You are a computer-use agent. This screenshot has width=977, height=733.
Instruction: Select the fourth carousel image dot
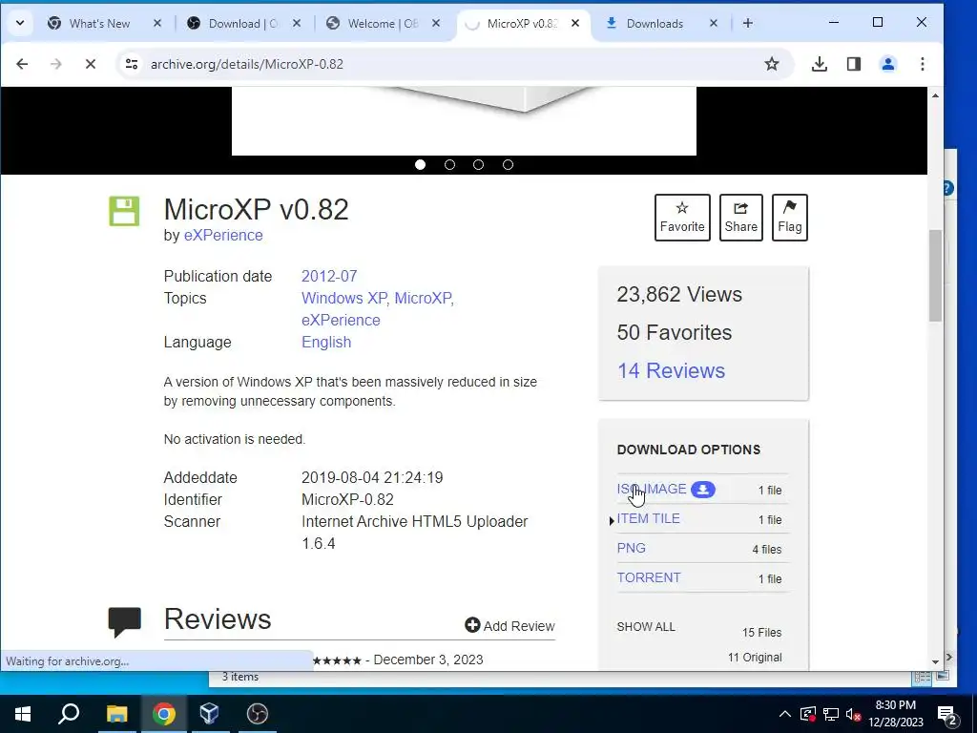[x=508, y=164]
